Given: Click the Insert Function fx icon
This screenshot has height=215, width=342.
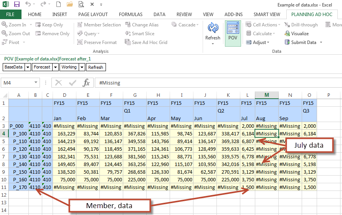Looking at the screenshot, I should pos(86,83).
